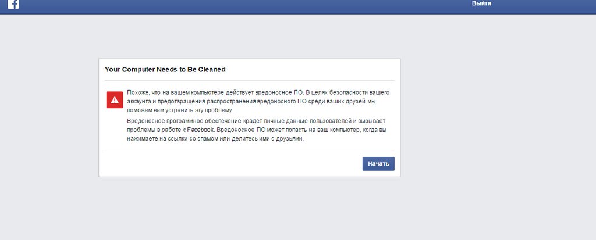Click the empty gray area left of the dialog
Screen dimensions: 596x240
tap(49, 118)
